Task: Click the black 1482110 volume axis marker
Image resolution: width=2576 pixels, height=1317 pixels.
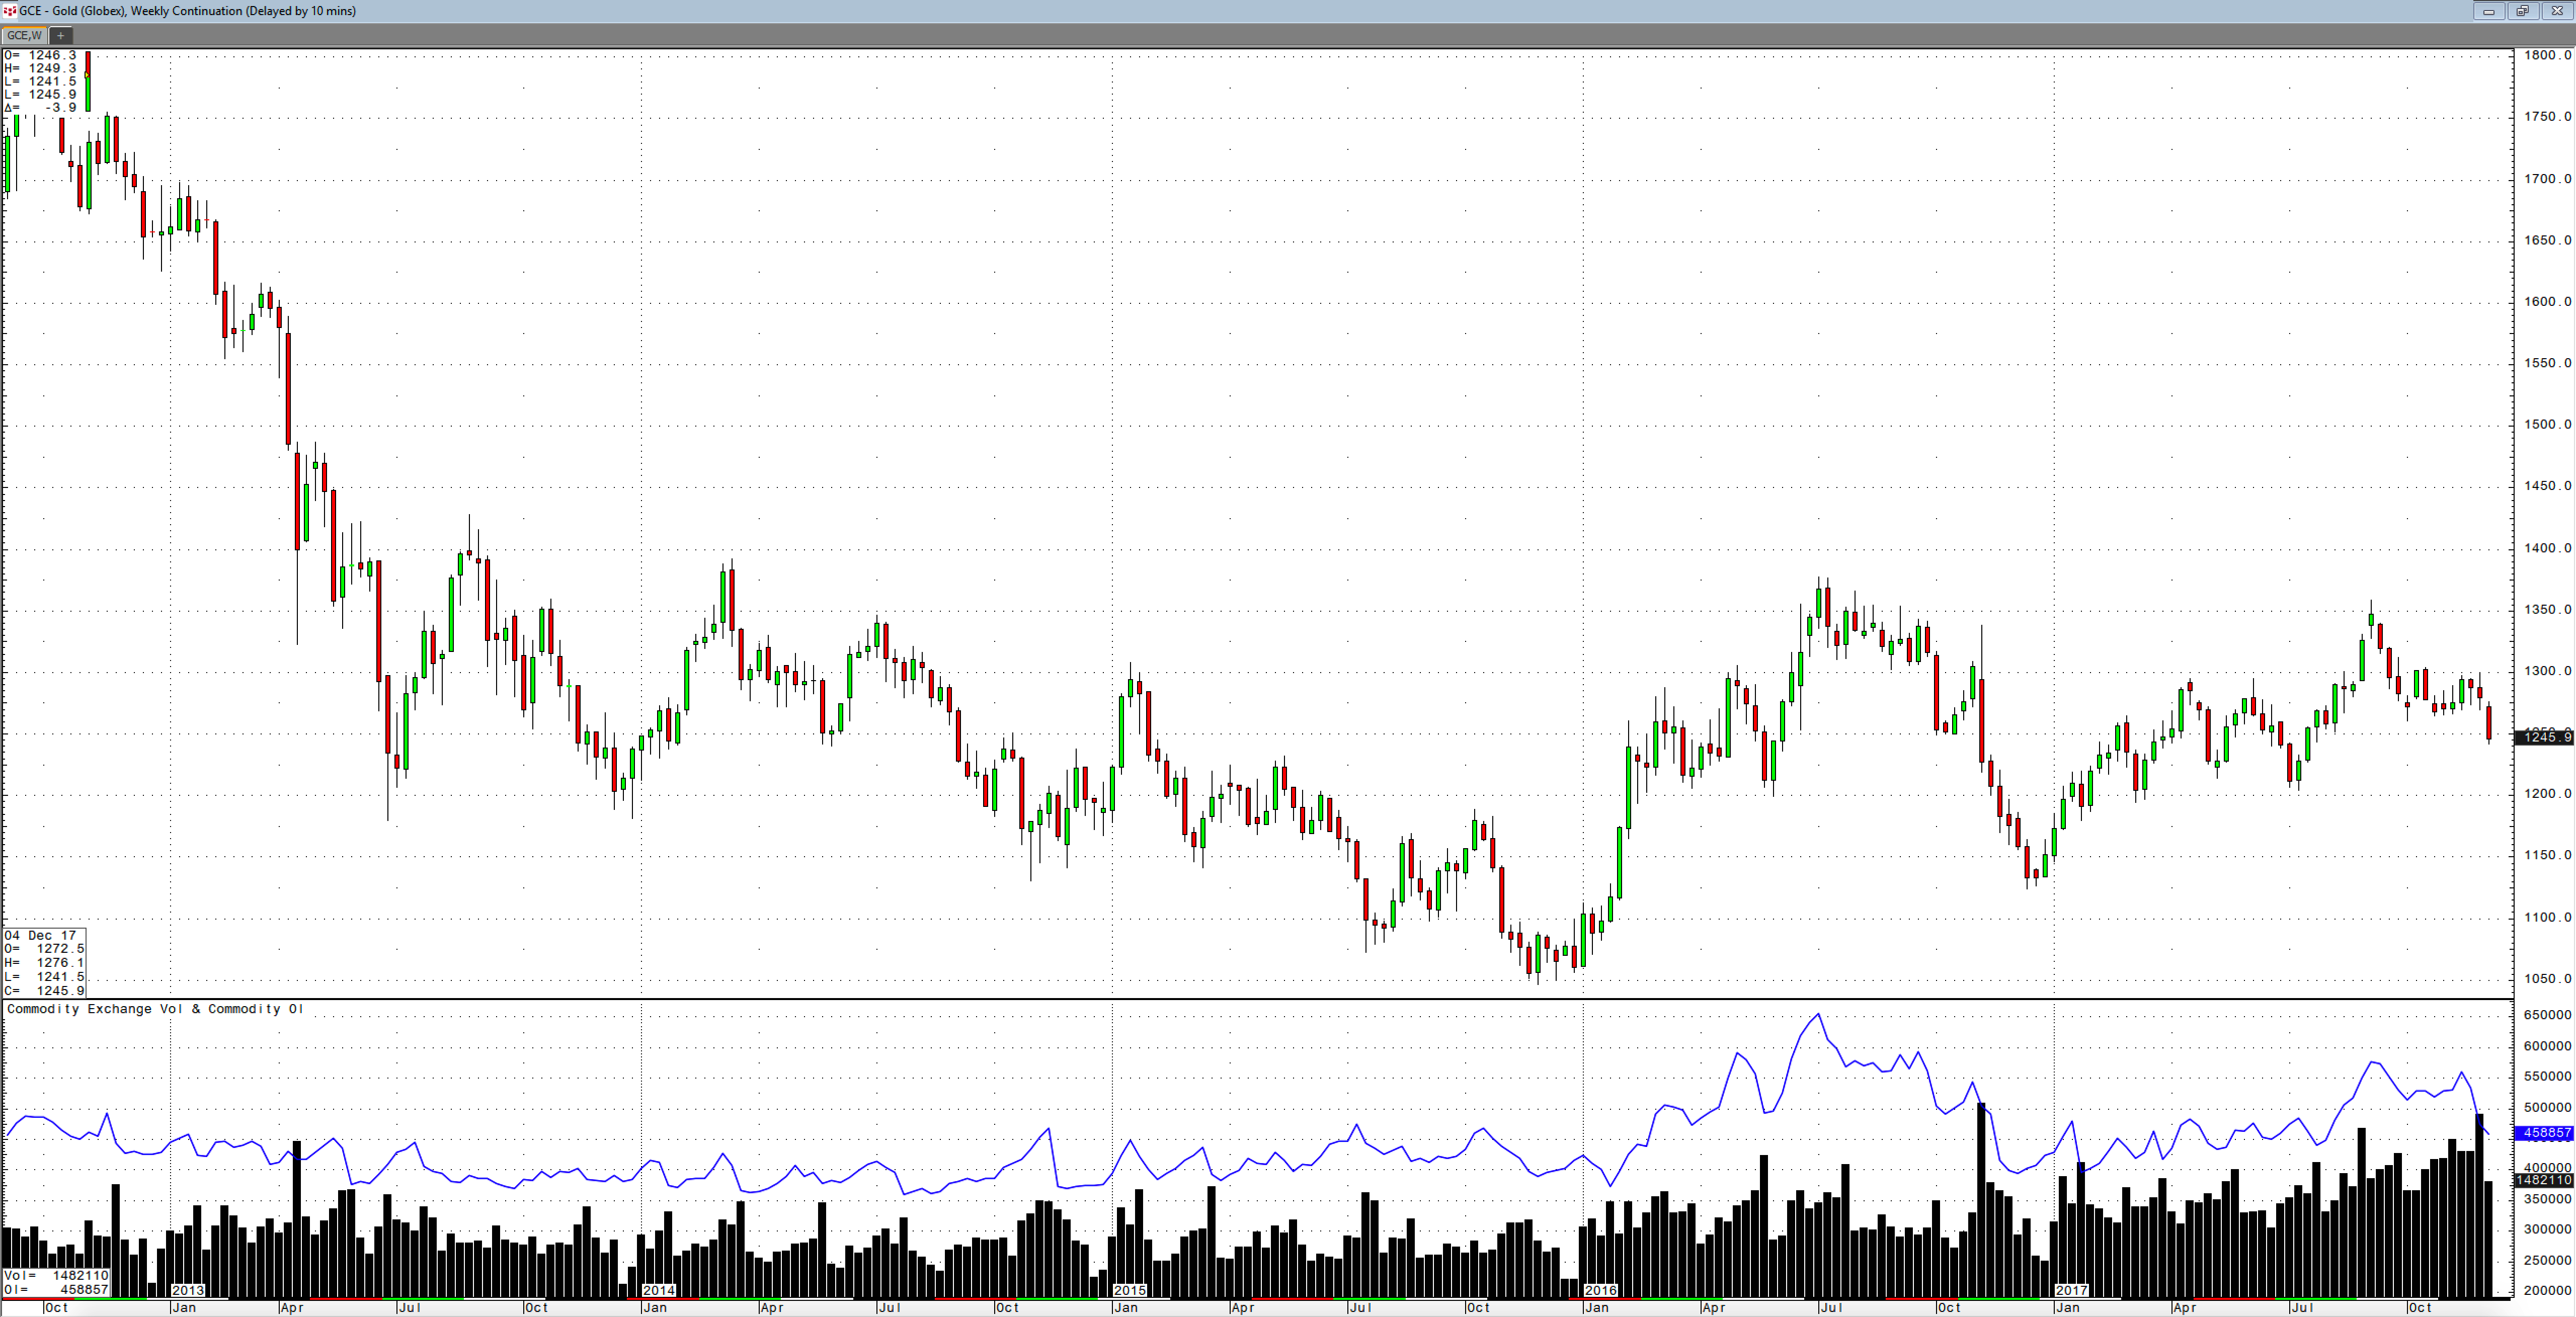Action: click(x=2545, y=1181)
